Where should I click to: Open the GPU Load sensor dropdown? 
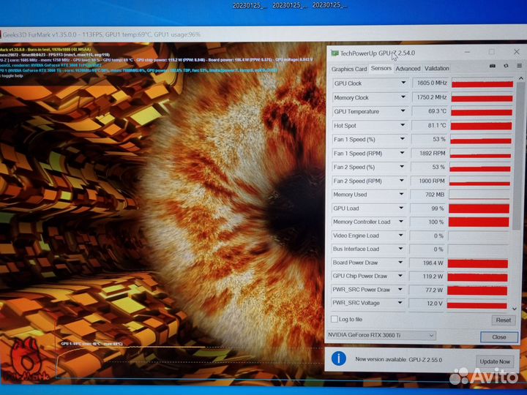click(401, 208)
